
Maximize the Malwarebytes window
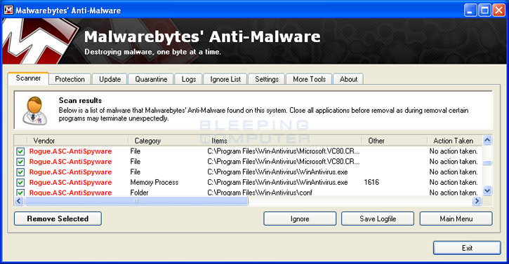(x=484, y=11)
